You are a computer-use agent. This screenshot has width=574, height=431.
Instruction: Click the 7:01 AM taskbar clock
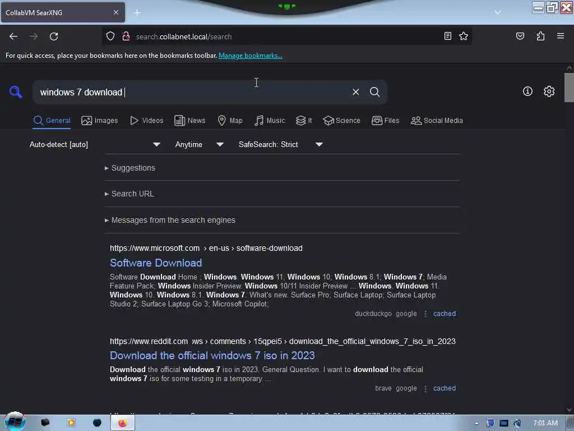(x=545, y=423)
